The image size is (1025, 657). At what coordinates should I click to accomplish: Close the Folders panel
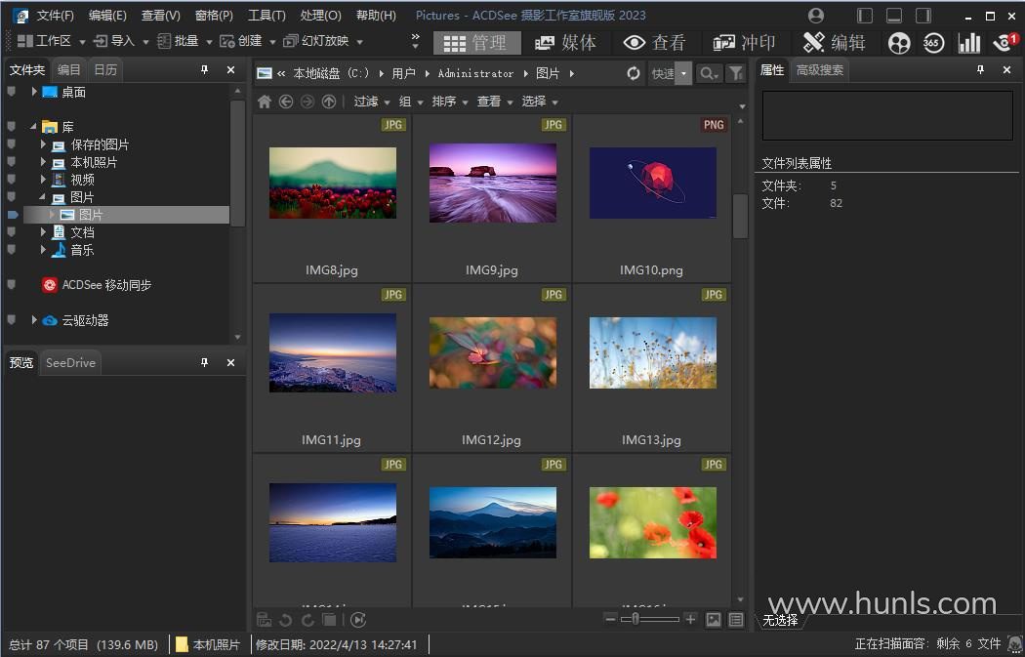coord(230,69)
